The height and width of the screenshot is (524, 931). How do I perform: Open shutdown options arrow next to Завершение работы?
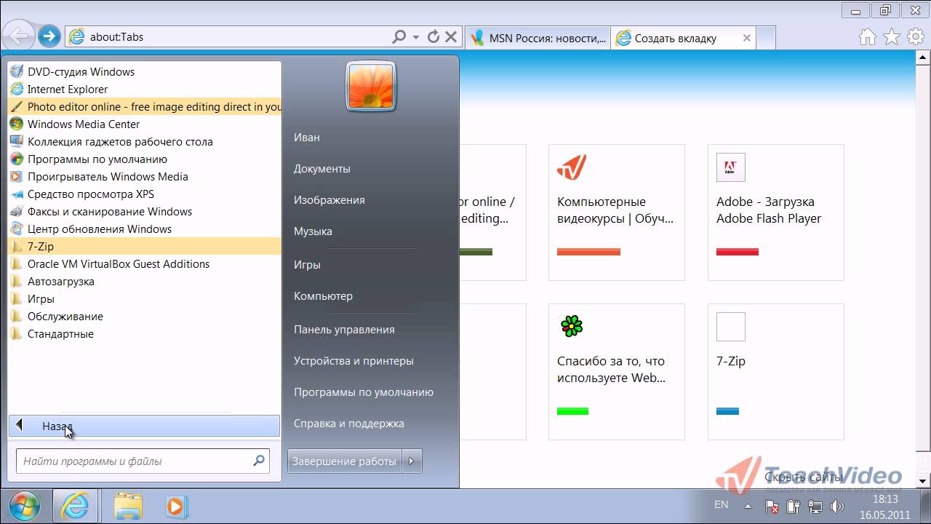[x=412, y=461]
